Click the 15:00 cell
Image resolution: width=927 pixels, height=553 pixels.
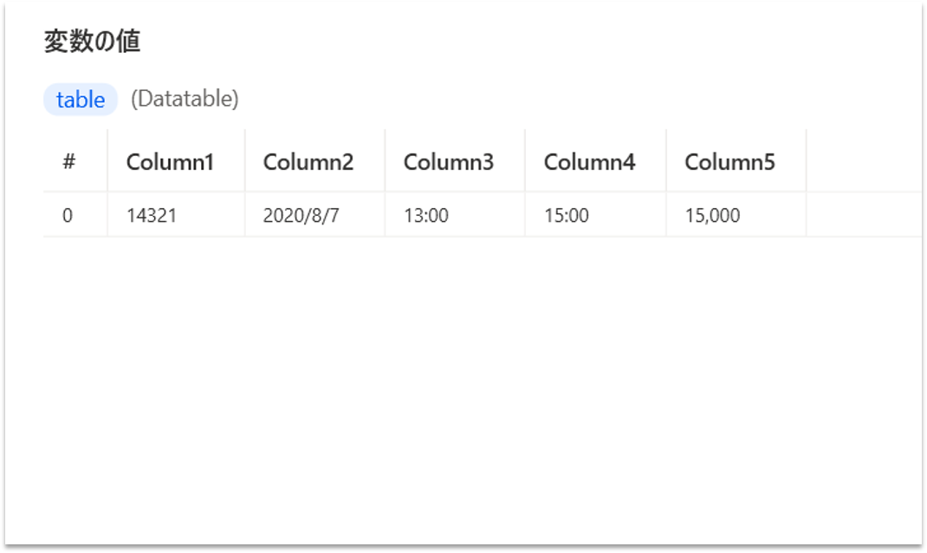tap(567, 216)
